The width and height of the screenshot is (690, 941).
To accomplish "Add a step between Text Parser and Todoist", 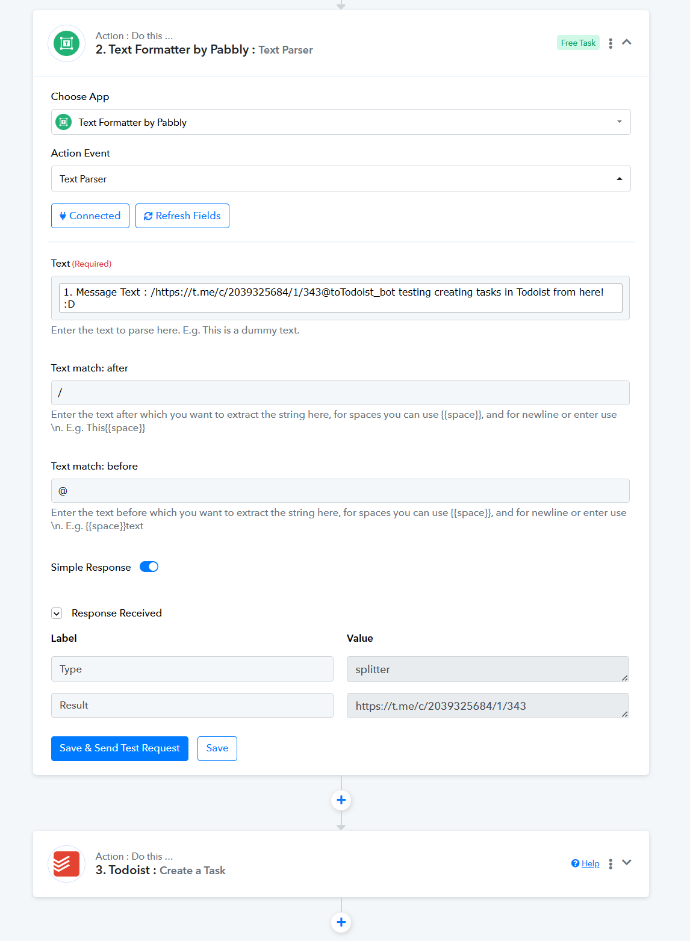I will pyautogui.click(x=341, y=800).
